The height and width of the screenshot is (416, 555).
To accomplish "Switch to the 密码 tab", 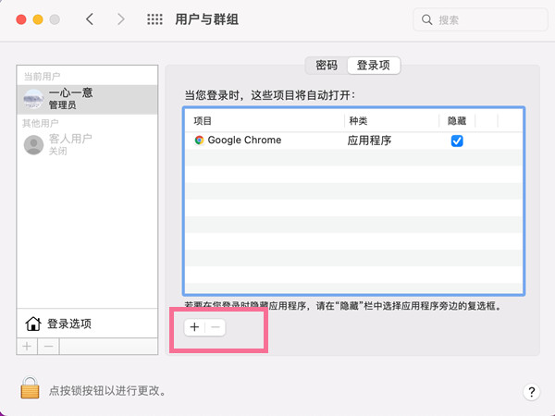I will pos(327,66).
